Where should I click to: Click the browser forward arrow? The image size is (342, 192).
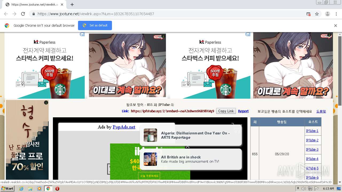point(14,14)
